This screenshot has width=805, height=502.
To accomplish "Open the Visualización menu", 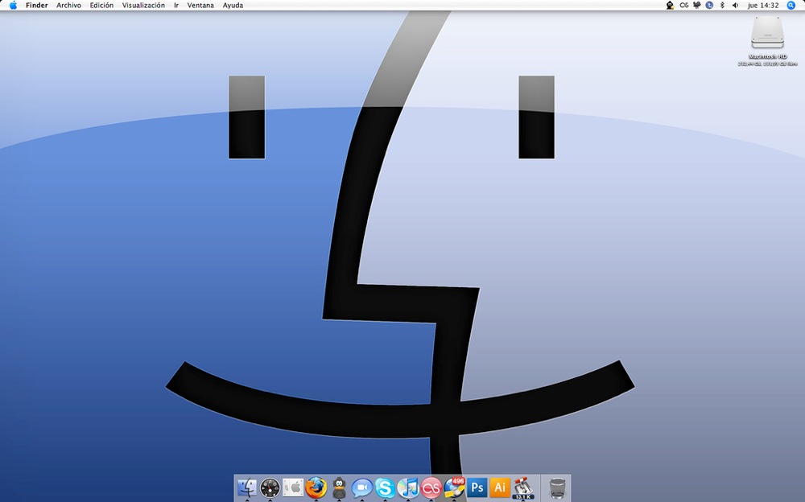I will point(143,5).
